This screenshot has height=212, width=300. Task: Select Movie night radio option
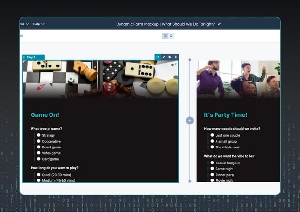tap(212, 180)
